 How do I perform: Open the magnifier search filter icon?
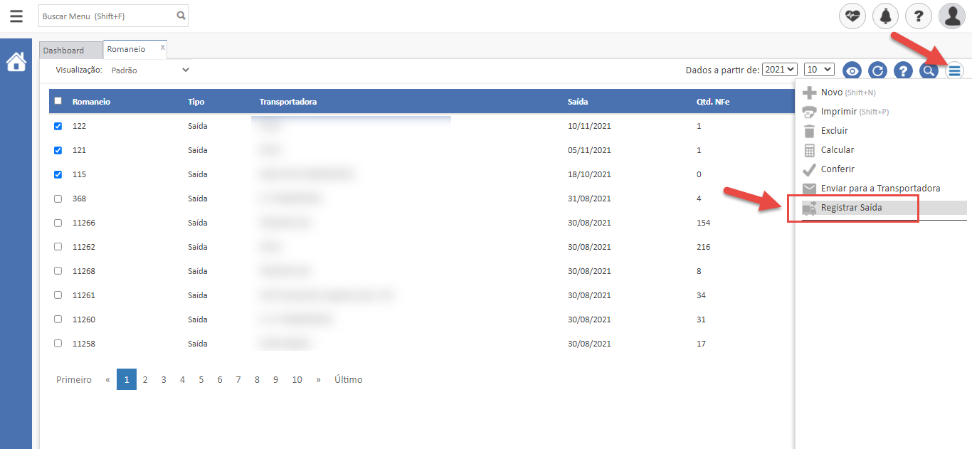pos(929,70)
